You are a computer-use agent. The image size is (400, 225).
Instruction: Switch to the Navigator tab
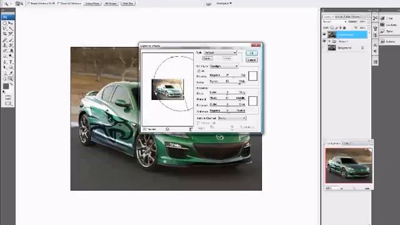pyautogui.click(x=333, y=143)
